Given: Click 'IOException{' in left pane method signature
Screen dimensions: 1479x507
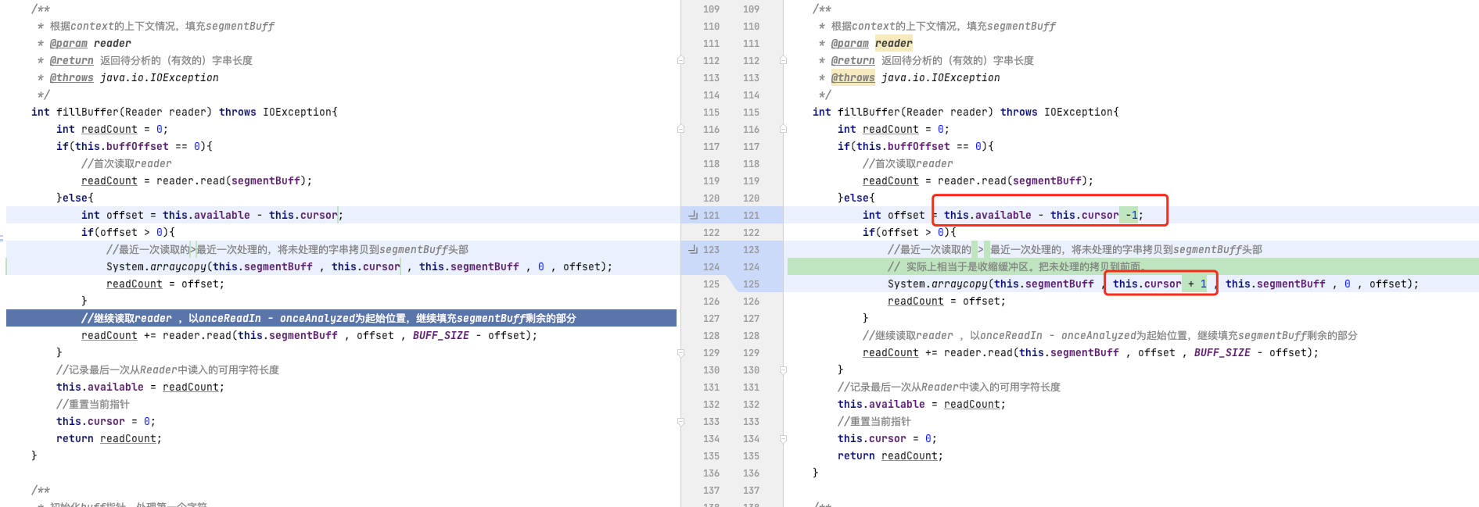Looking at the screenshot, I should coord(300,112).
